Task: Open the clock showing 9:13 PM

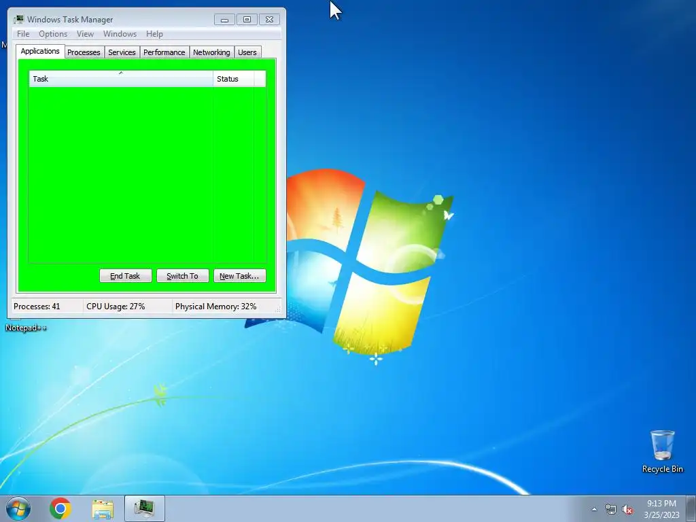Action: 661,509
